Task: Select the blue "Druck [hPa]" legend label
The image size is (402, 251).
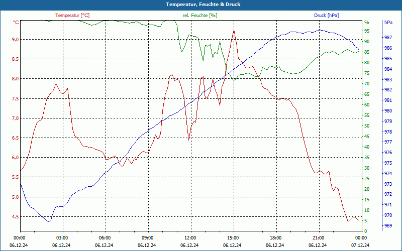Action: [x=326, y=16]
